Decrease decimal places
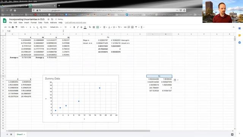The image size is (243, 137). pyautogui.click(x=37, y=27)
